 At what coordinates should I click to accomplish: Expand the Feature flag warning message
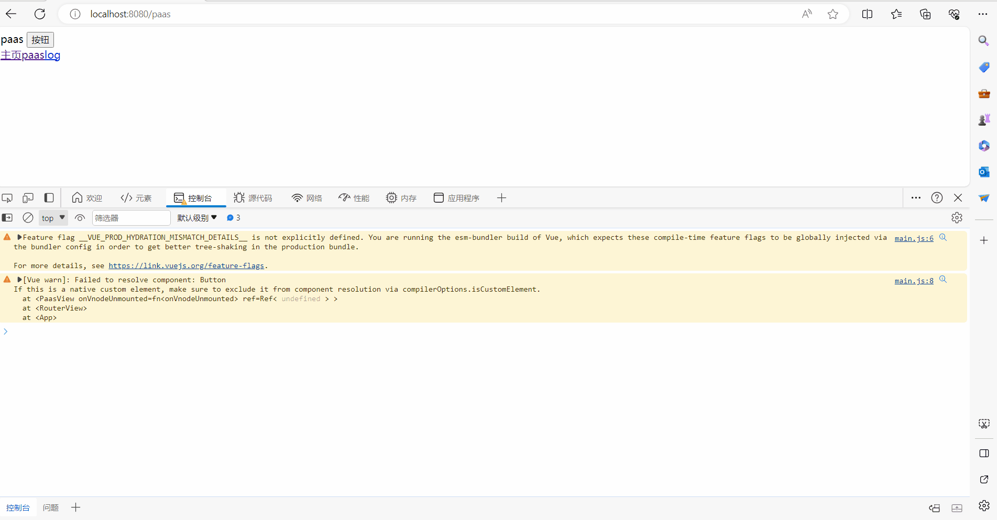(19, 237)
